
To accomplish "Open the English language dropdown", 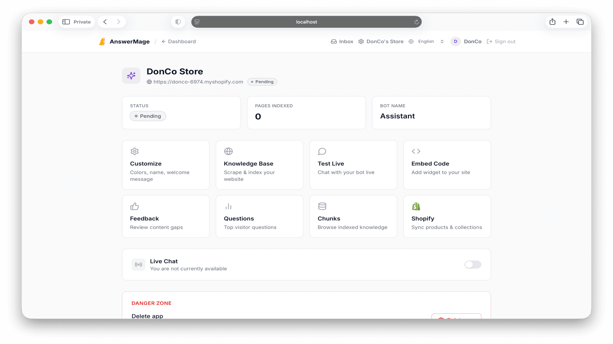I will click(426, 42).
